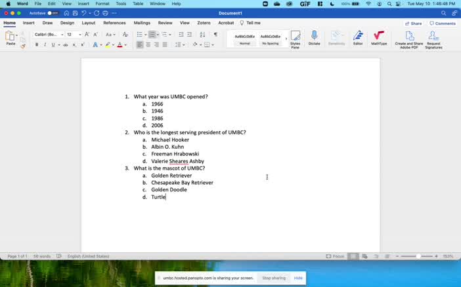This screenshot has height=287, width=461.
Task: Toggle Strikethrough formatting
Action: tap(66, 45)
